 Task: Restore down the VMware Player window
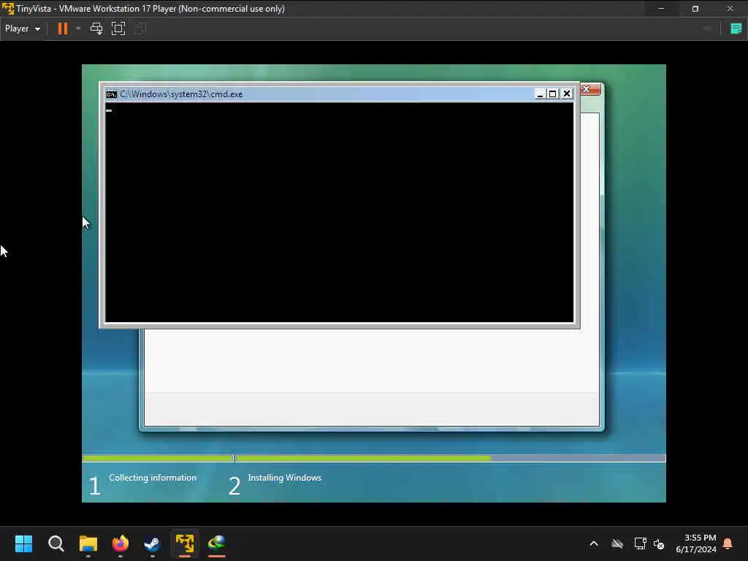695,9
